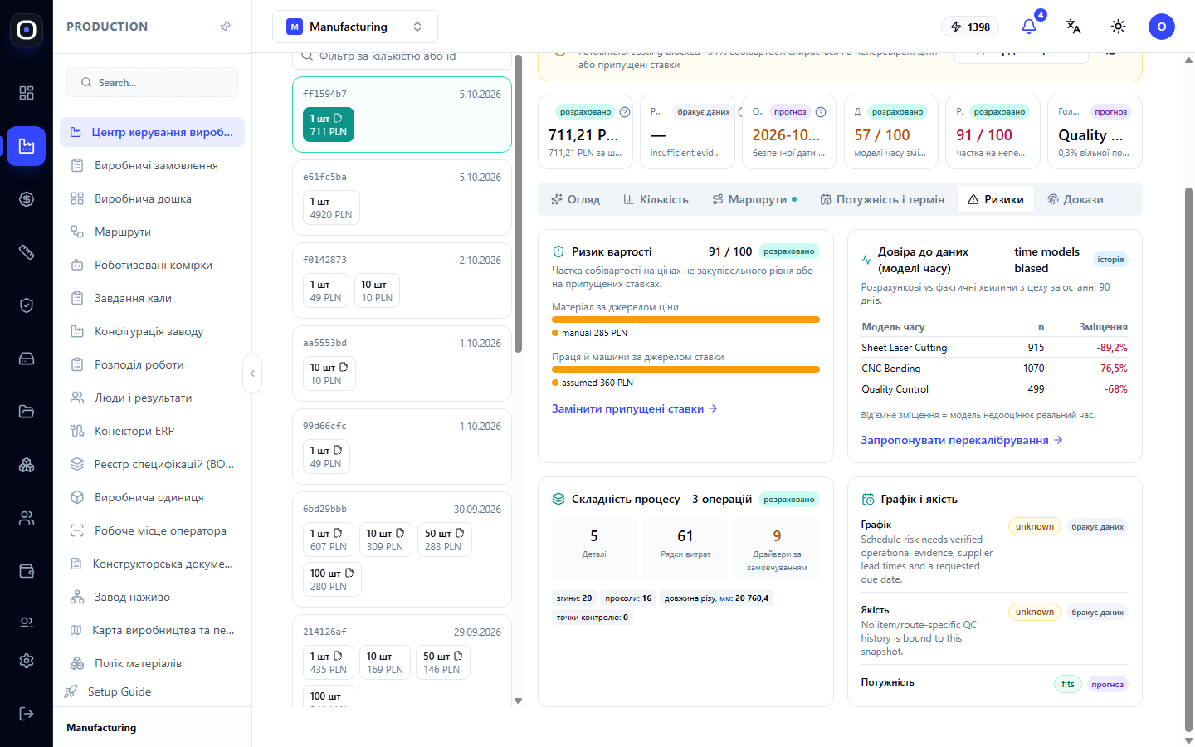
Task: Click the orange labor and machine rate bar
Action: (x=685, y=369)
